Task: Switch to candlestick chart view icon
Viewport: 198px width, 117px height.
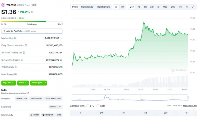Action: coord(122,7)
